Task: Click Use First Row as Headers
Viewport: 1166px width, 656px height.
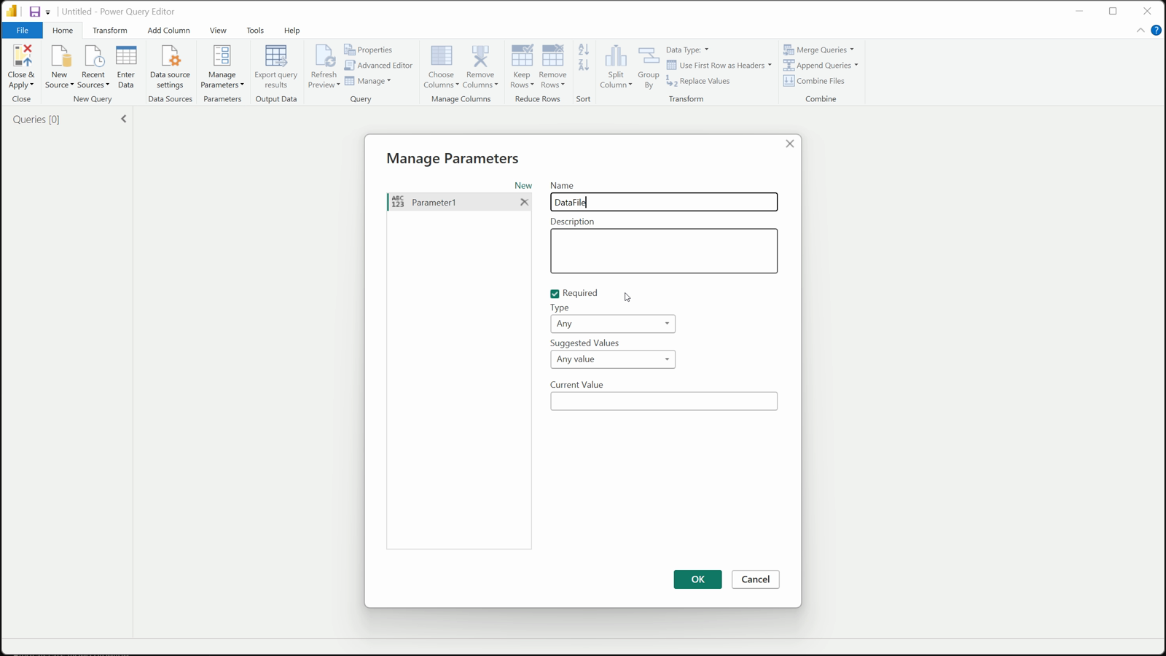Action: [719, 66]
